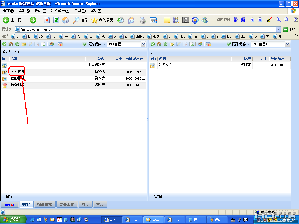
Task: Create a new folder in the left pane
Action: 24,44
